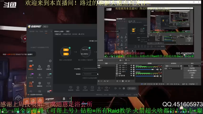Open OBS 设置 settings button
Viewport: 203px width, 114px height.
[x=192, y=75]
